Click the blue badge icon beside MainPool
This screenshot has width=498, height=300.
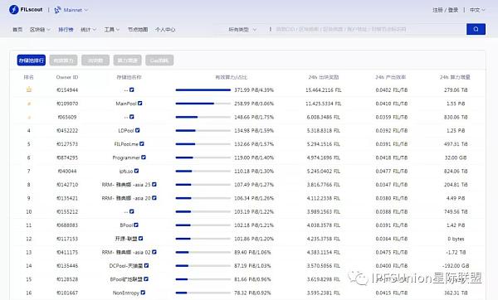(x=140, y=104)
